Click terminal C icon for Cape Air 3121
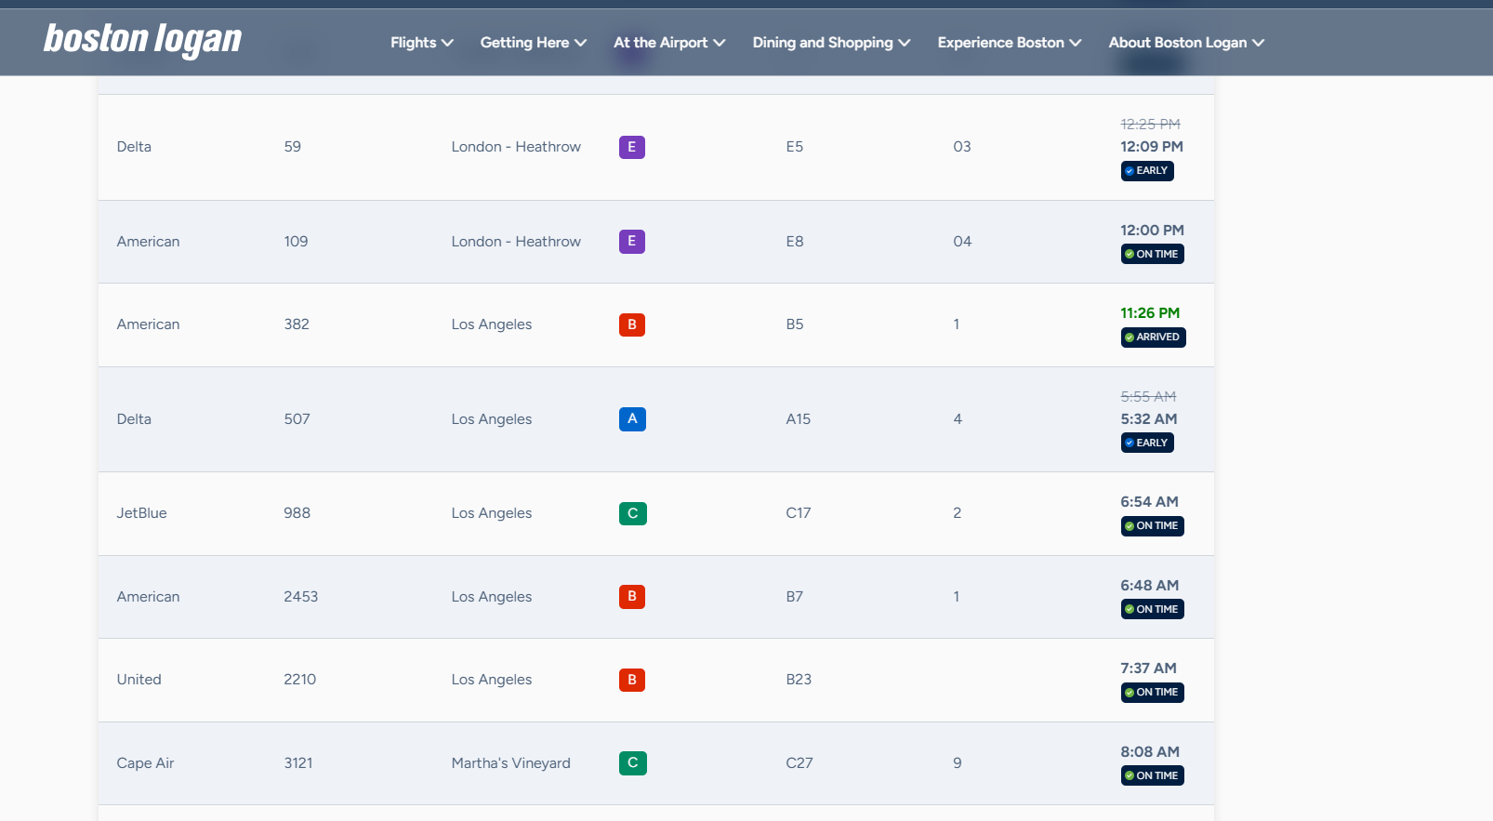 click(633, 763)
